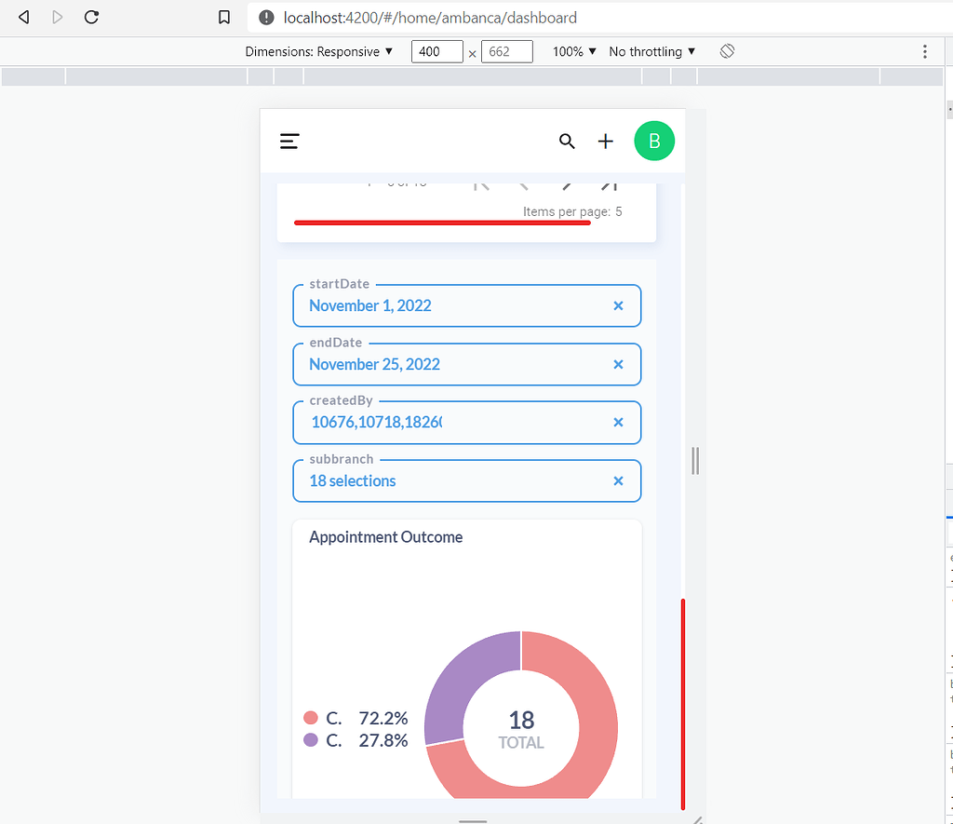The width and height of the screenshot is (953, 824).
Task: Click the viewport width input showing 400
Action: pyautogui.click(x=436, y=51)
